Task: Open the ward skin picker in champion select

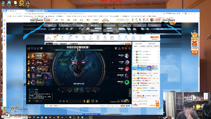Action: (x=93, y=101)
